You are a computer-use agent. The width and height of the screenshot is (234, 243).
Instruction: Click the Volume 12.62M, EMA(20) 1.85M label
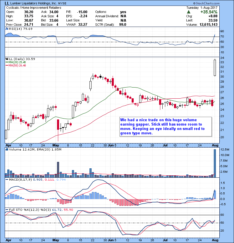pos(35,149)
